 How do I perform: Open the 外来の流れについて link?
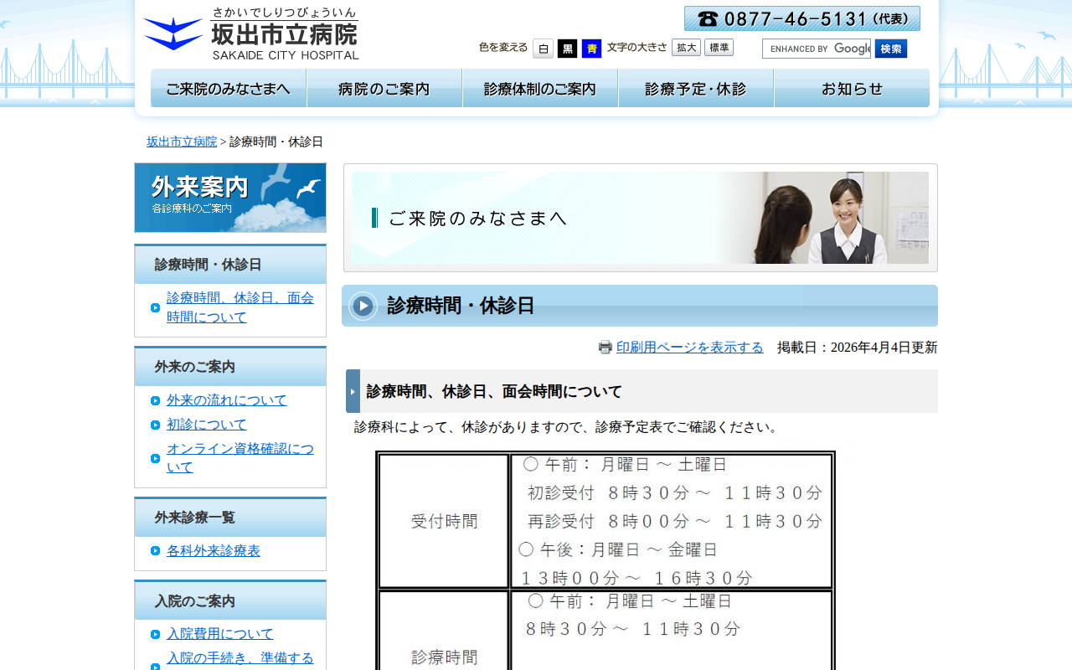(227, 400)
